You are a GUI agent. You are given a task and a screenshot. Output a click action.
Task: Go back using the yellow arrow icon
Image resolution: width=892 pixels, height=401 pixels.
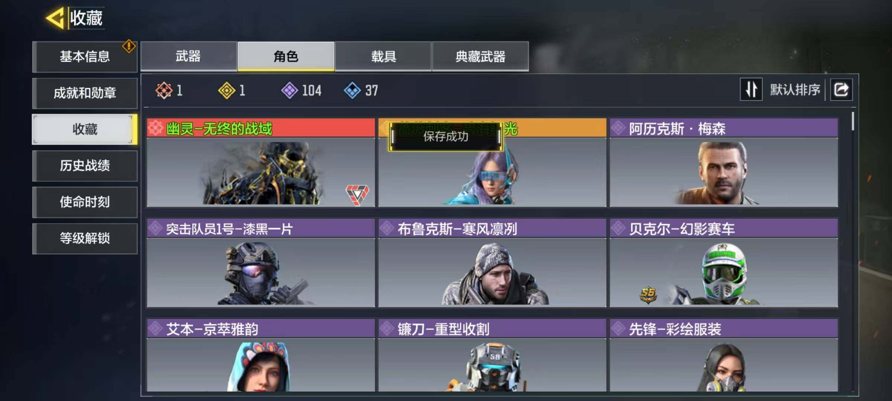56,17
